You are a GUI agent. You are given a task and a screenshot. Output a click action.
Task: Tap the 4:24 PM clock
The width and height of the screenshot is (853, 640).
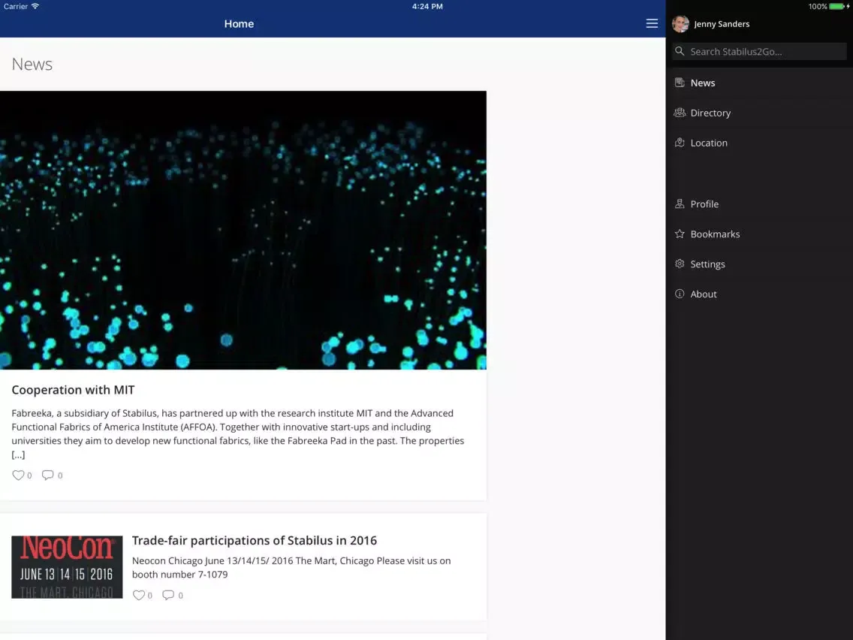coord(427,7)
